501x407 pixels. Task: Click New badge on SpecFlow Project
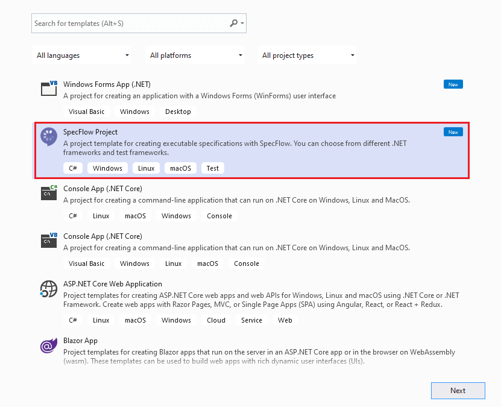[453, 132]
